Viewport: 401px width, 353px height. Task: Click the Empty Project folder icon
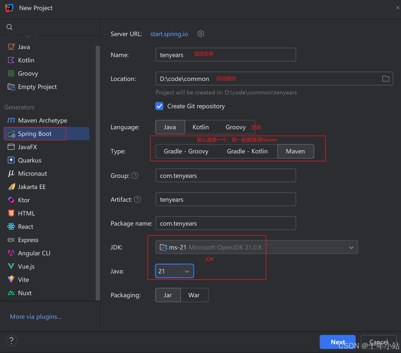tap(11, 87)
